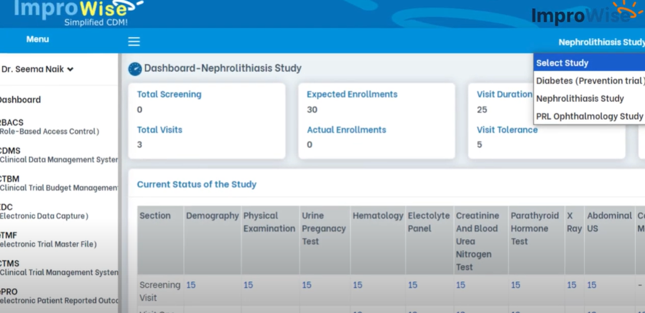
Task: Click Screening Visit X Ray count 15
Action: pos(572,285)
